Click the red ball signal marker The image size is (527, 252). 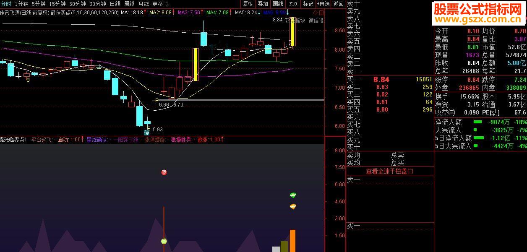coord(164,172)
